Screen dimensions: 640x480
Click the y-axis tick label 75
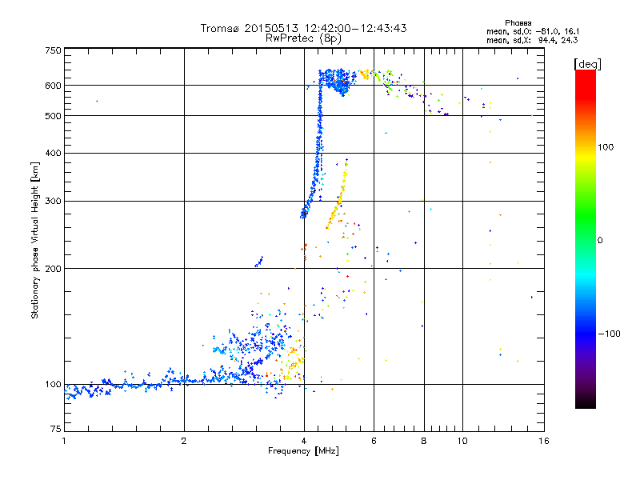coord(56,429)
